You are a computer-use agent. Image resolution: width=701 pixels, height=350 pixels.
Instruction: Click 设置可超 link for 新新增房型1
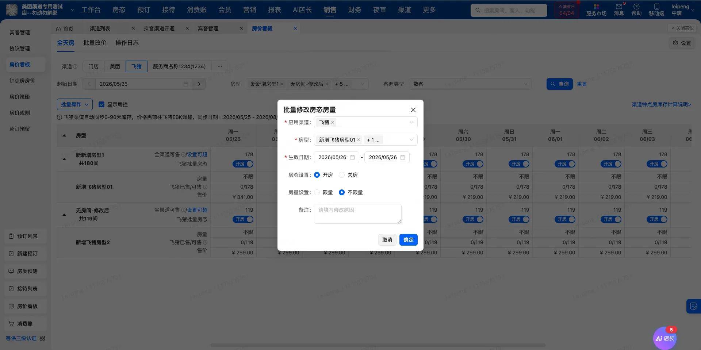(x=197, y=154)
